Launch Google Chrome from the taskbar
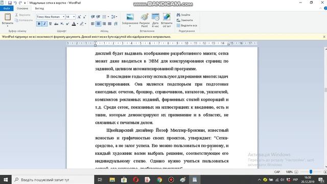 tap(159, 179)
